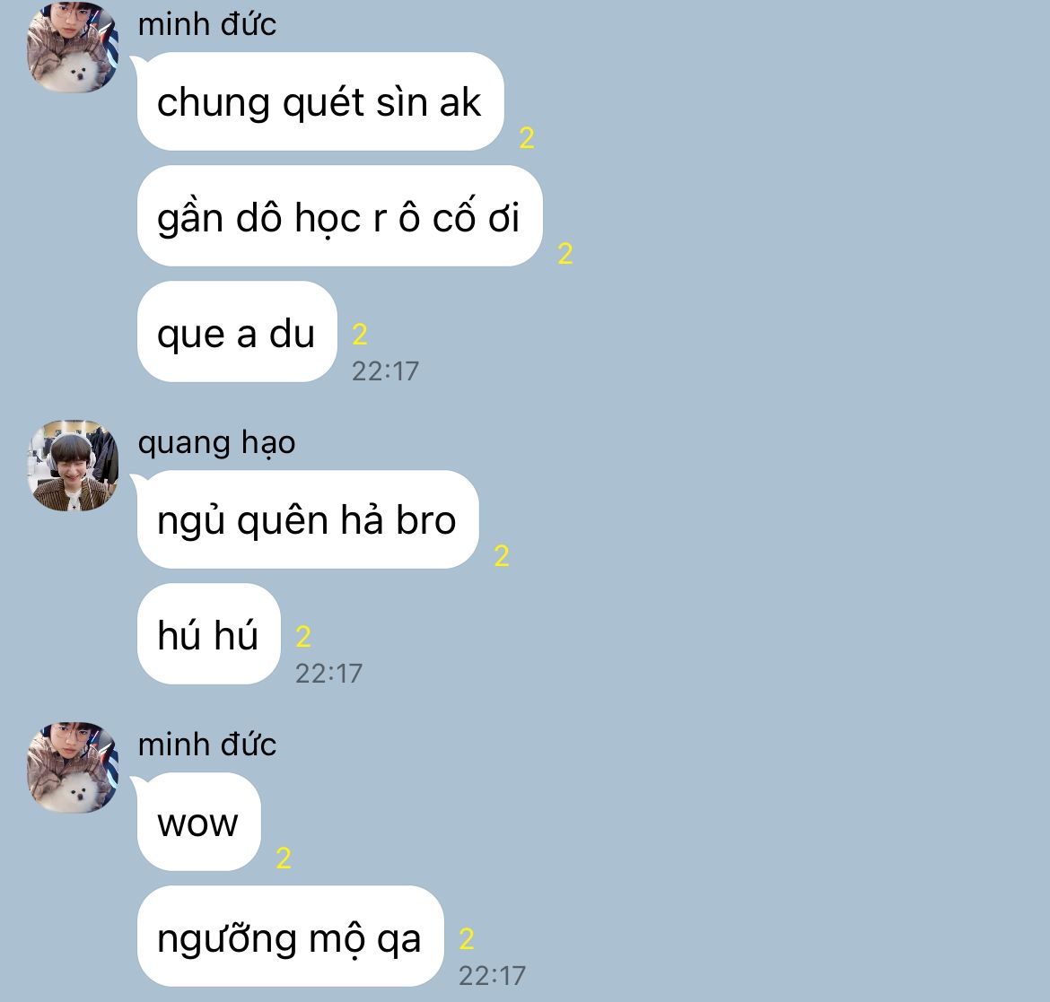The width and height of the screenshot is (1050, 1002).
Task: Tap the minh đức name above 'chung quét sìn ak'
Action: [x=207, y=24]
